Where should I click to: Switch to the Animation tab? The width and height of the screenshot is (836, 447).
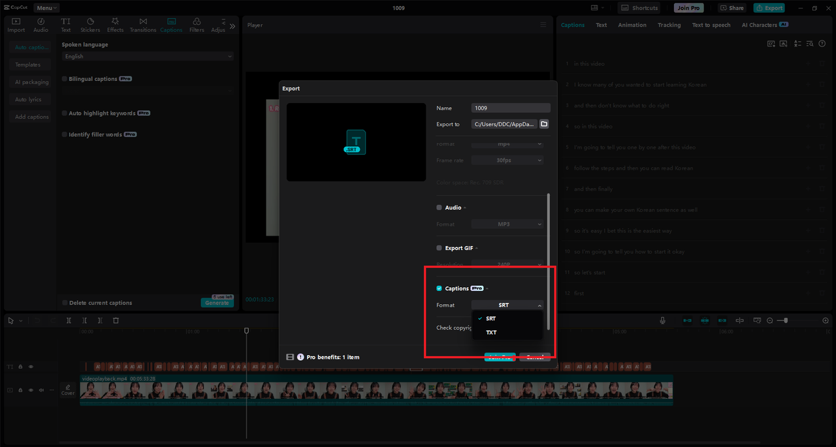[x=632, y=25]
